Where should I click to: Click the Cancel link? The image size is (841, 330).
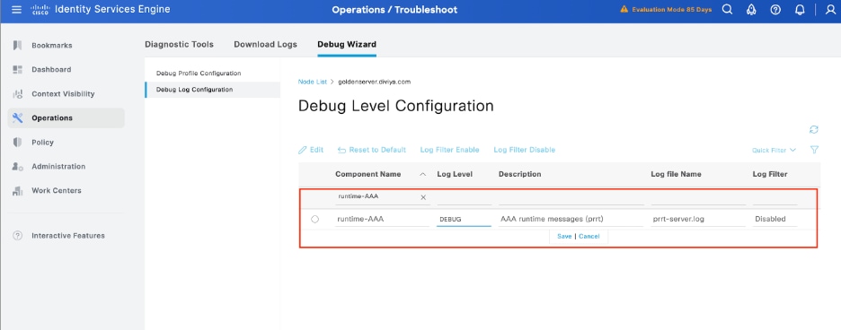point(589,236)
